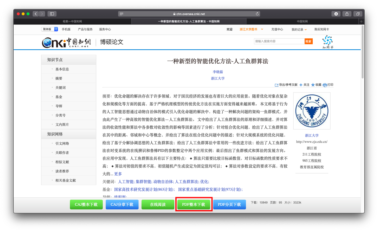
Task: Add a new tab with plus icon
Action: pyautogui.click(x=361, y=22)
